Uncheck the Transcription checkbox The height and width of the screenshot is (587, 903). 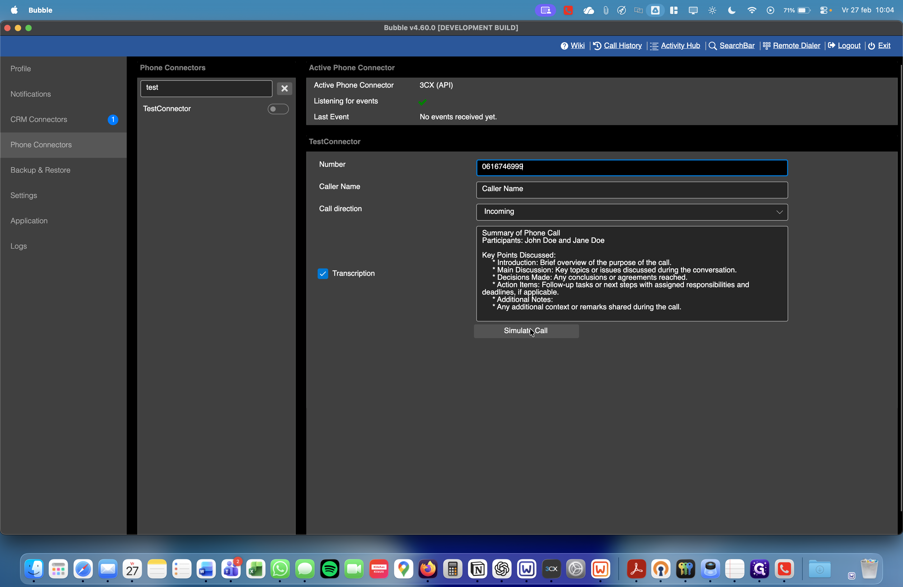323,273
